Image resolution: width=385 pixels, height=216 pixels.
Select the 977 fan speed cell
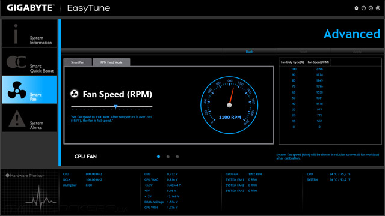pyautogui.click(x=319, y=109)
